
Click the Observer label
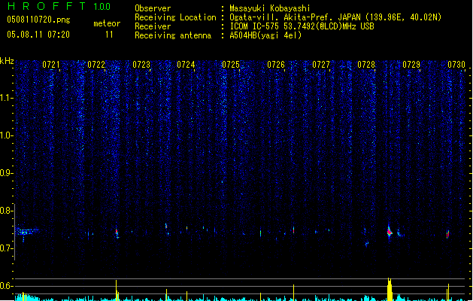tap(153, 8)
